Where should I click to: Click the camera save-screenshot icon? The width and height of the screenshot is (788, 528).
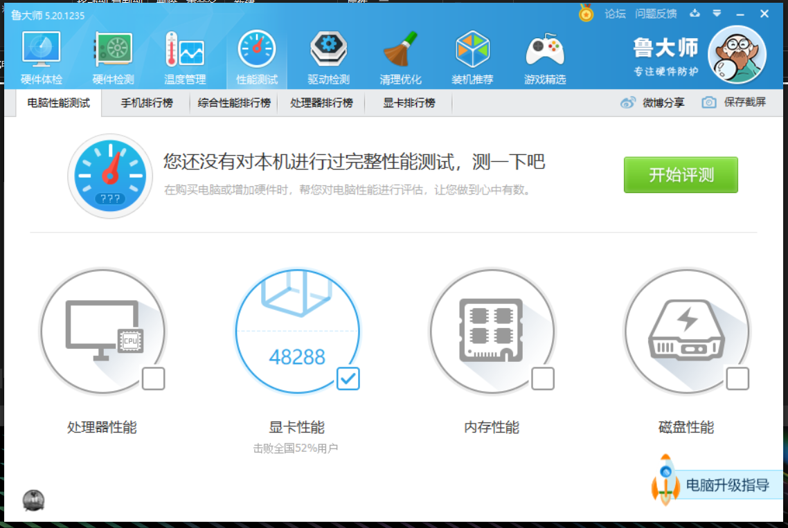[x=708, y=102]
